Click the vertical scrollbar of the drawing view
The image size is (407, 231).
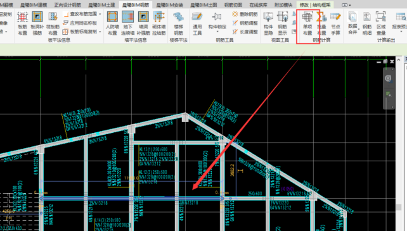pos(399,145)
